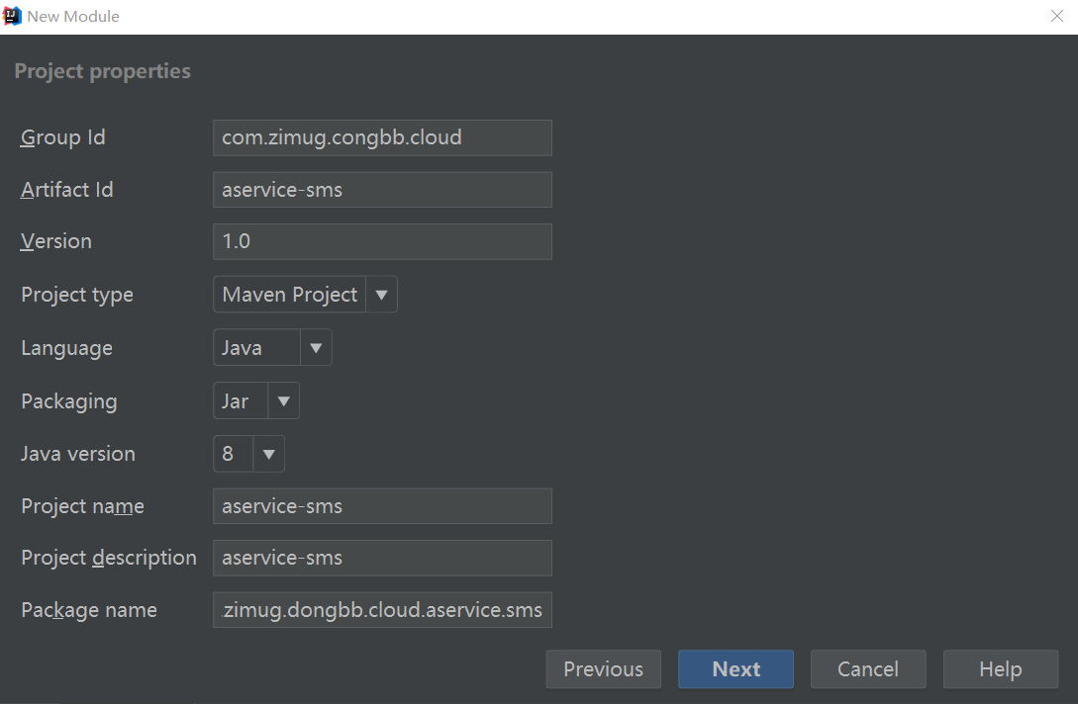Go back with the Previous button
This screenshot has width=1078, height=704.
coord(603,669)
